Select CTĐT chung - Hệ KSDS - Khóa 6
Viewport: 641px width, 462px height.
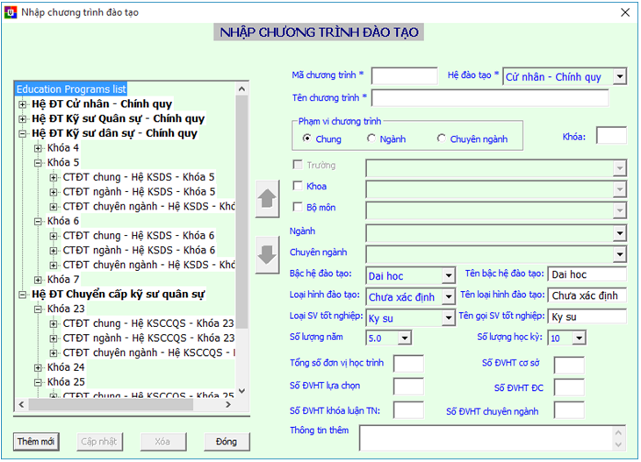click(138, 236)
